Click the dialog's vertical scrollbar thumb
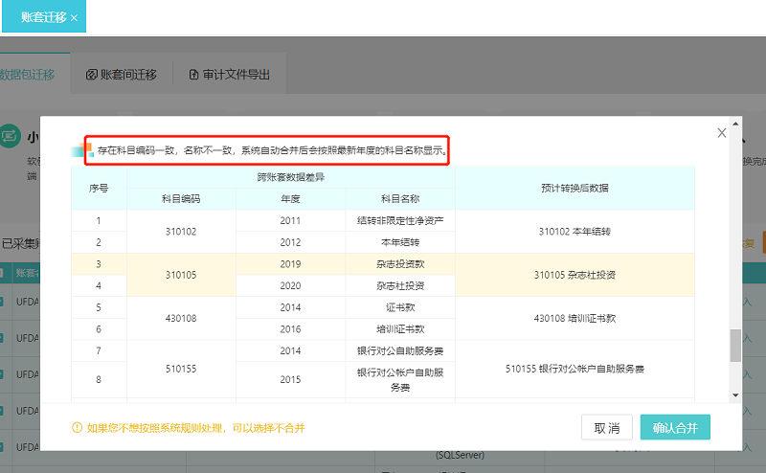Viewport: 766px width, 473px height. [x=735, y=346]
